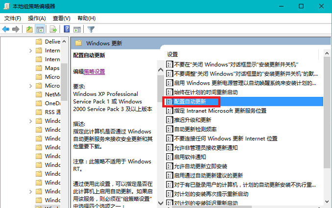Close the 本地组策略编辑器 window
The image size is (332, 208).
coord(321,6)
